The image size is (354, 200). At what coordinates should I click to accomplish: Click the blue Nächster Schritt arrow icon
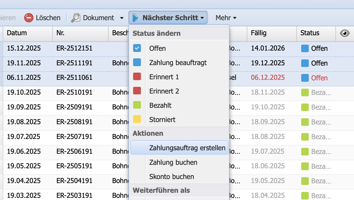click(x=136, y=18)
